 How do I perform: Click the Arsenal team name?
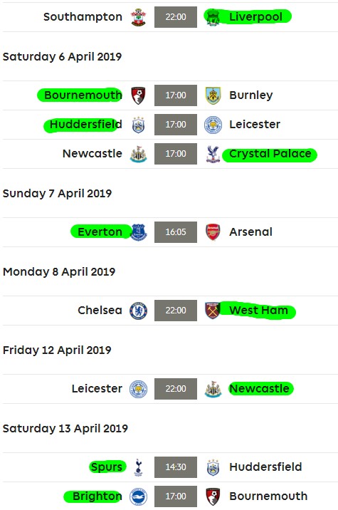250,232
